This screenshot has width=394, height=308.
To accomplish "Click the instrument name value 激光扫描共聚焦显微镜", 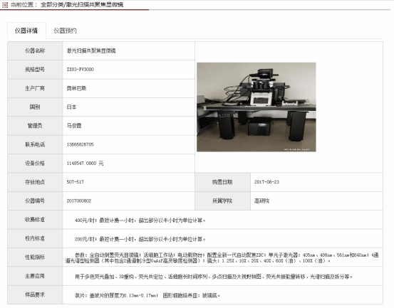I will pyautogui.click(x=91, y=51).
